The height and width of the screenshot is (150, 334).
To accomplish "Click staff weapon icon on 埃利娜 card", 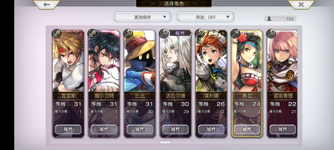I will click(199, 34).
